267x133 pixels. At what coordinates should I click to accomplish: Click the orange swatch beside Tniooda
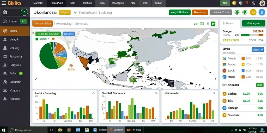click(243, 58)
